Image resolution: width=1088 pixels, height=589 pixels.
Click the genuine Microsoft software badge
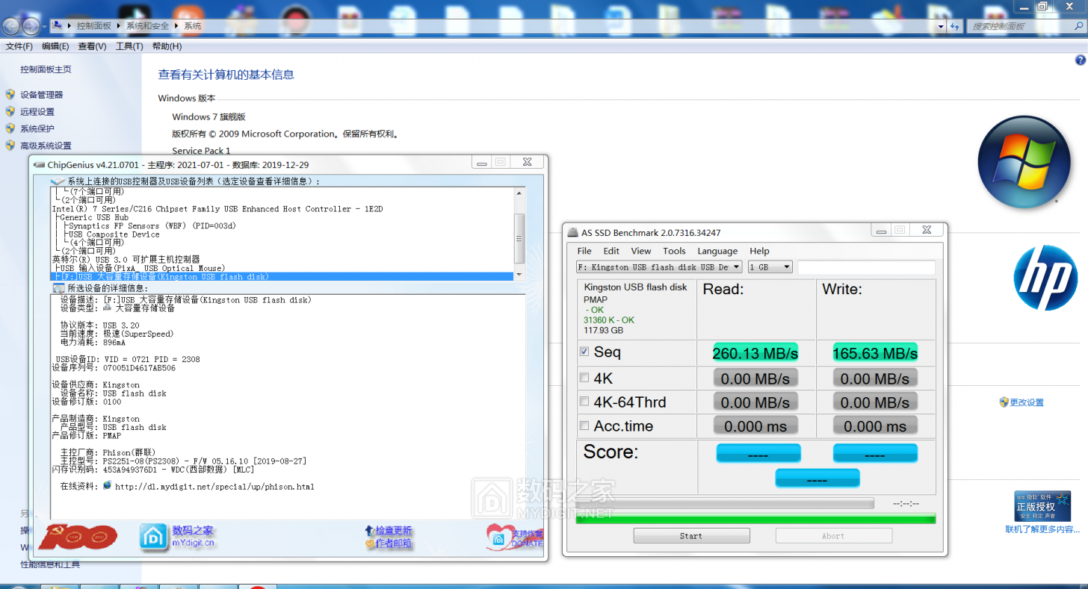point(1042,506)
